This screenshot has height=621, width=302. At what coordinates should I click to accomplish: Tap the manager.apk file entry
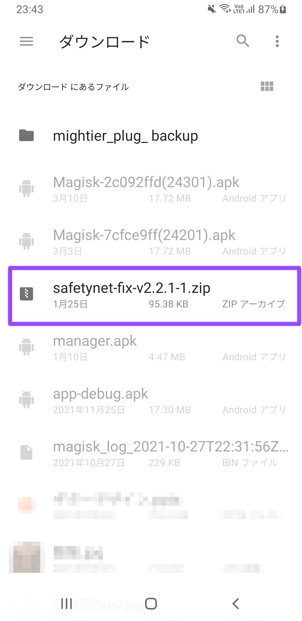(151, 347)
